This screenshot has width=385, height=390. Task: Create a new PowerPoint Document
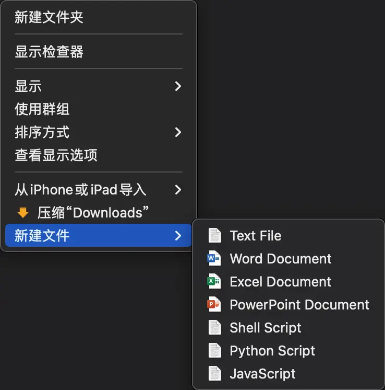(288, 304)
